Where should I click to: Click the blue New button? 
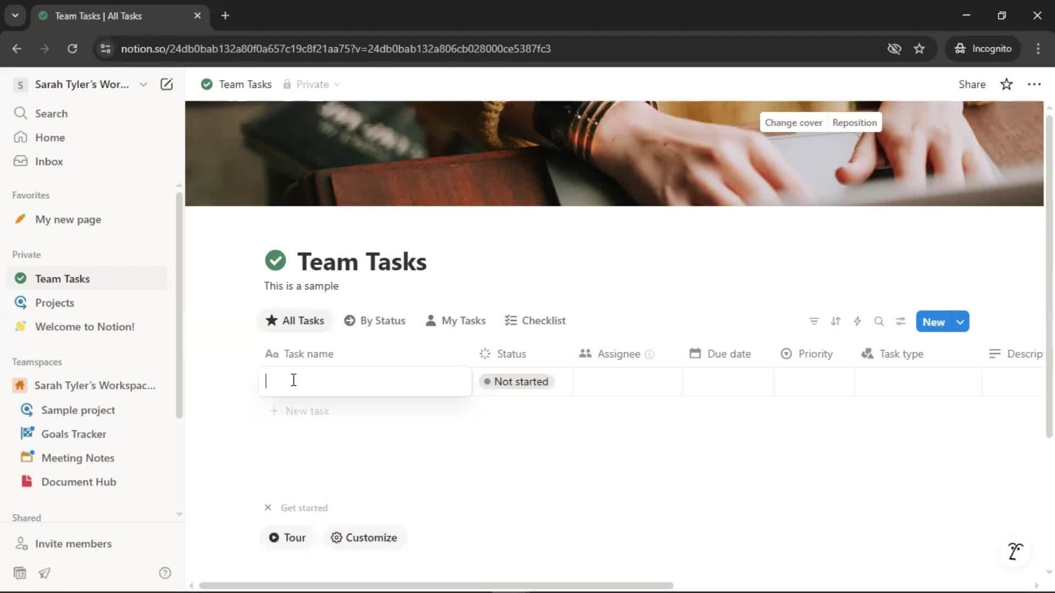934,322
